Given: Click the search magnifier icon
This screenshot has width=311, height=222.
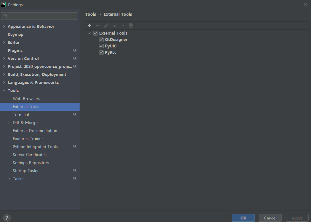Looking at the screenshot, I should coord(5,16).
